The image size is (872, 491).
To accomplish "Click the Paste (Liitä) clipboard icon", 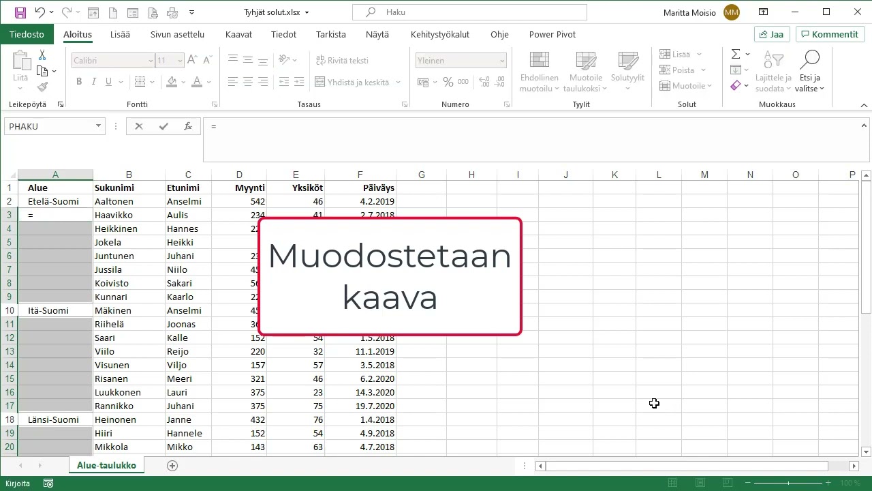I will coord(20,61).
